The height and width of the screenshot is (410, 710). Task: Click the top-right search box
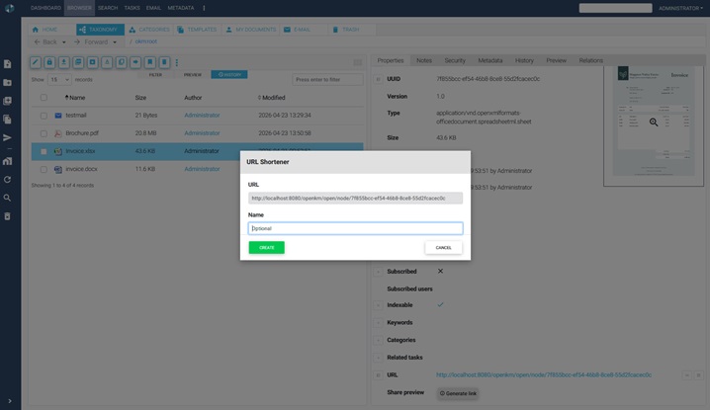(x=615, y=8)
